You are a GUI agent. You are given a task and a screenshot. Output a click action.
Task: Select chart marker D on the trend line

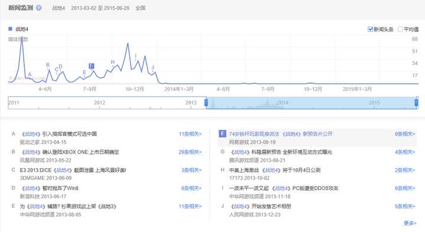tap(60, 67)
